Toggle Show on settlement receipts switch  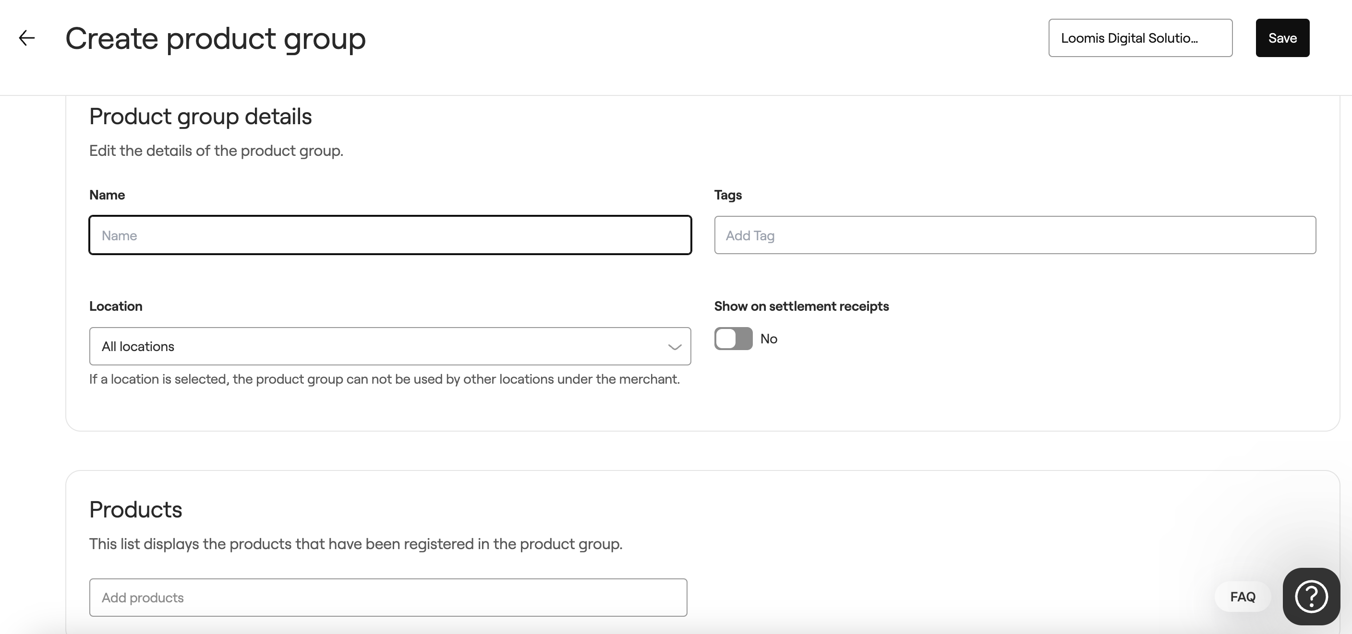[733, 338]
